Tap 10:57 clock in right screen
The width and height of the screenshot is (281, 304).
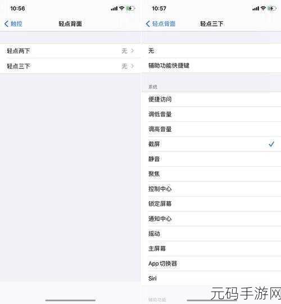click(159, 8)
